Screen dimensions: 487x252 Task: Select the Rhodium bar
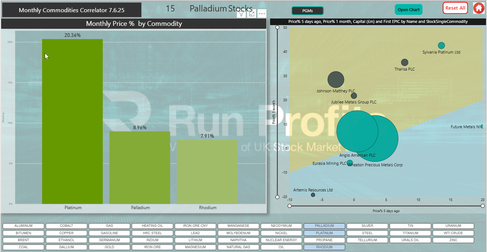(207, 172)
